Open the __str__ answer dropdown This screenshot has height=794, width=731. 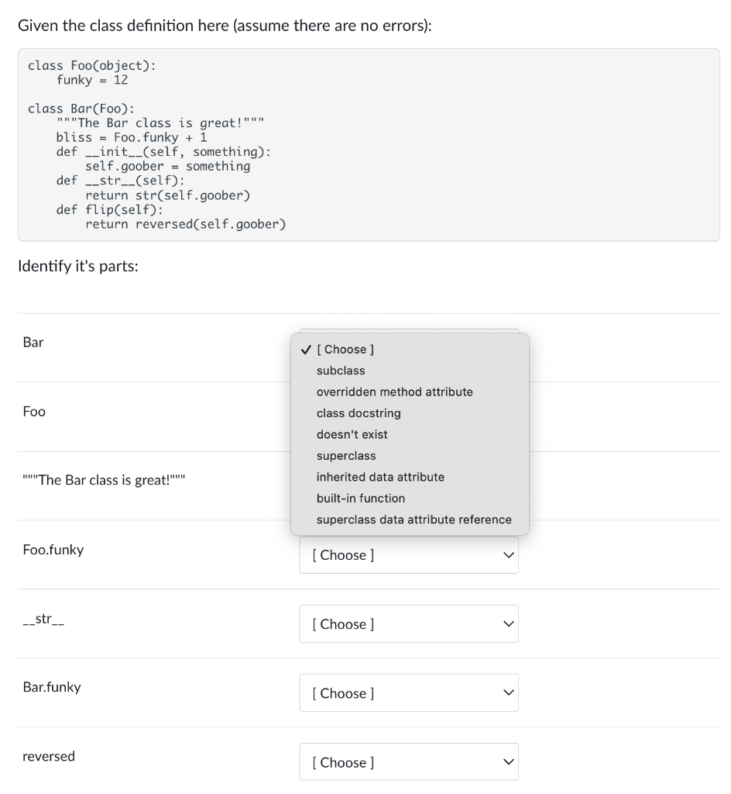pos(408,624)
